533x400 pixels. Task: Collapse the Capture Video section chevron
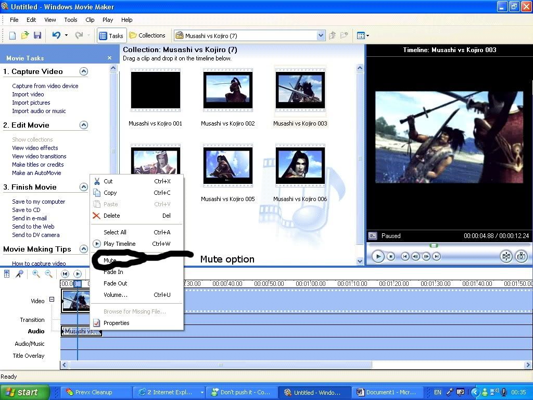[x=83, y=71]
